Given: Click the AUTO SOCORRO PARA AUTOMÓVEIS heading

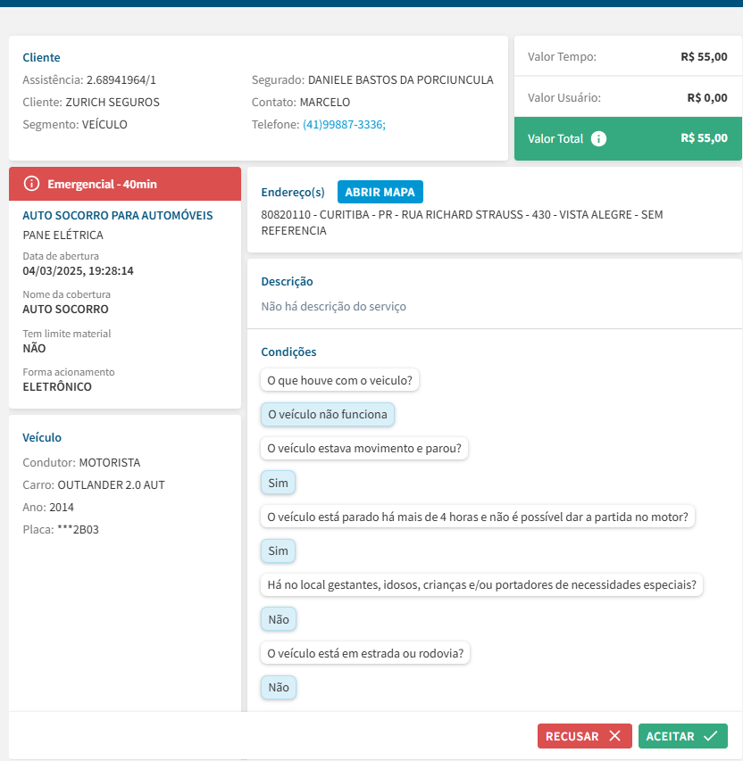Looking at the screenshot, I should coord(118,216).
